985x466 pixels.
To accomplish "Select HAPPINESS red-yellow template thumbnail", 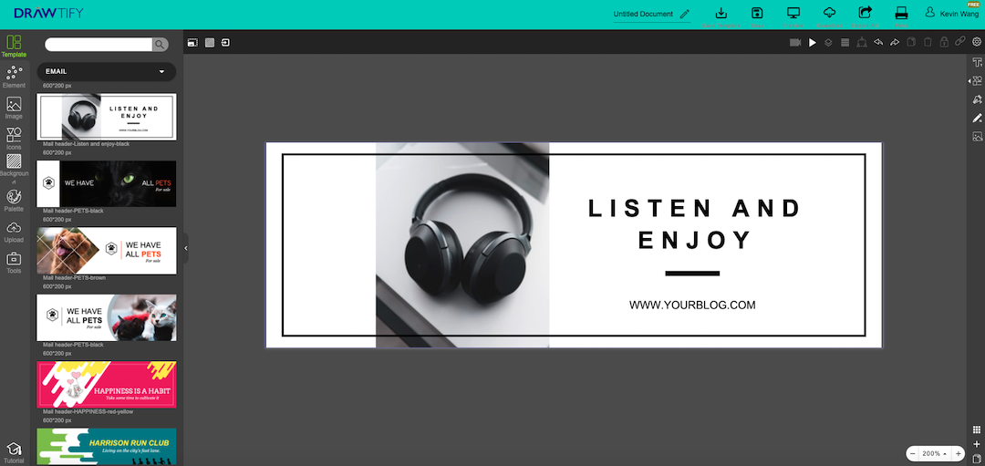I will 106,384.
